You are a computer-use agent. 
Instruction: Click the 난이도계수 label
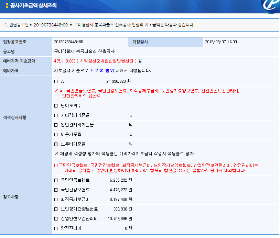[71, 106]
